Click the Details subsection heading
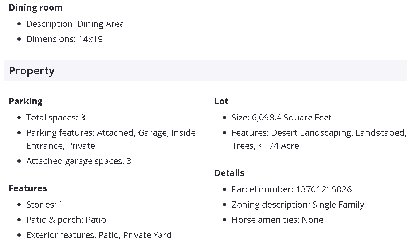Viewport: 420px width, 241px height. (x=229, y=173)
